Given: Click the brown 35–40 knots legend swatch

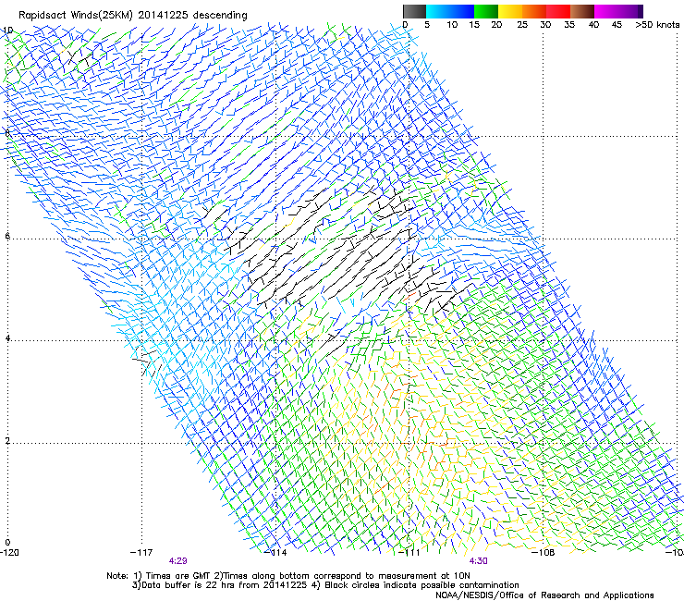Looking at the screenshot, I should click(582, 11).
